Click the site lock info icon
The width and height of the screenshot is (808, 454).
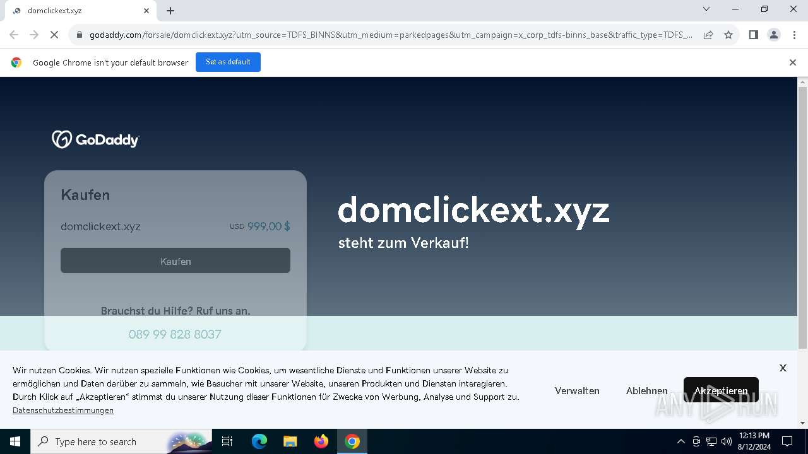pos(80,35)
